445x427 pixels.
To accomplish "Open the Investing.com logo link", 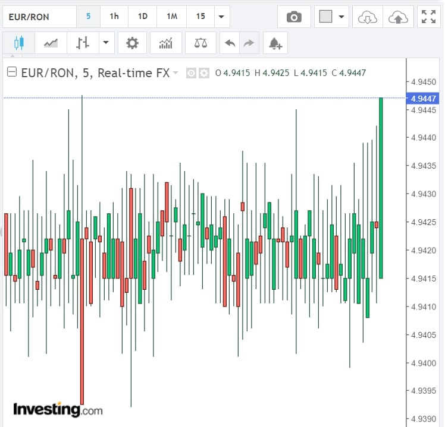I will point(58,409).
